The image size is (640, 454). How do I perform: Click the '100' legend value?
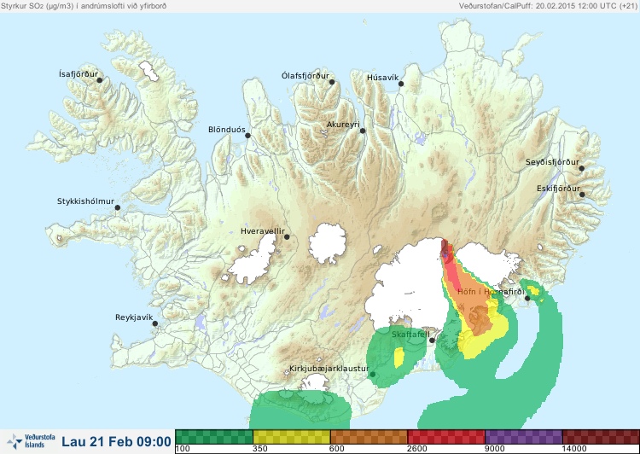(183, 449)
